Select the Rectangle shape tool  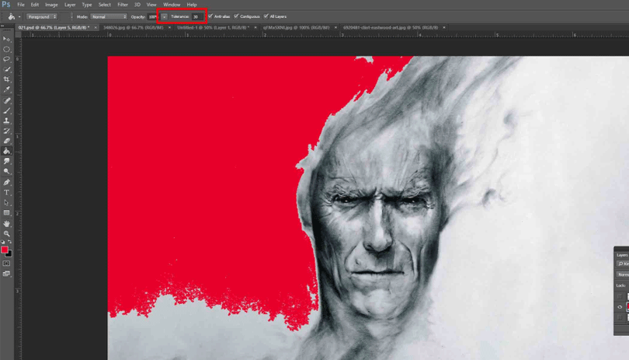tap(7, 213)
